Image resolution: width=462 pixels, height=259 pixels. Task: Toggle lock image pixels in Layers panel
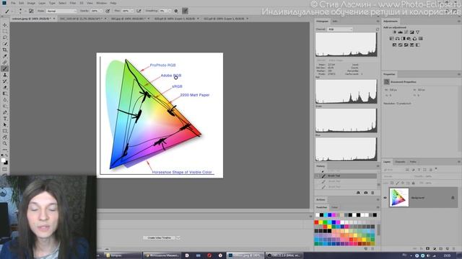pyautogui.click(x=397, y=183)
